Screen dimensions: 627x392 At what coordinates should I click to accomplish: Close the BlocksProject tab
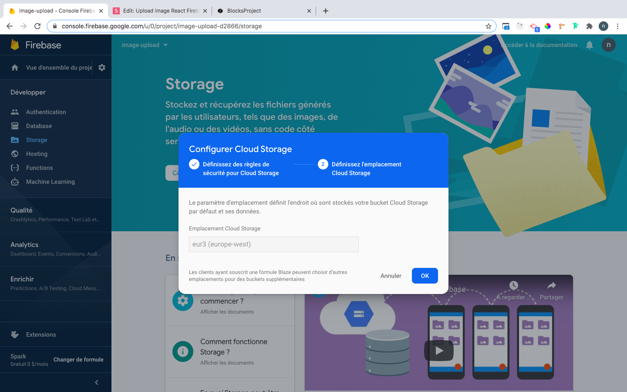coord(309,11)
